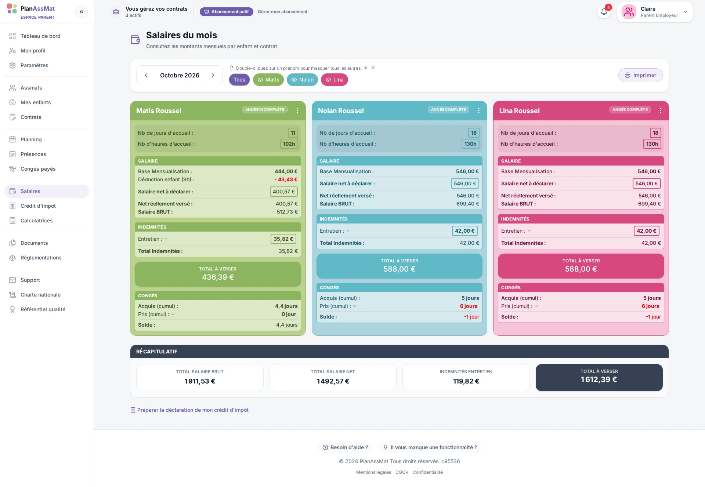705x487 pixels.
Task: Click the Réglementations scales icon
Action: click(12, 258)
